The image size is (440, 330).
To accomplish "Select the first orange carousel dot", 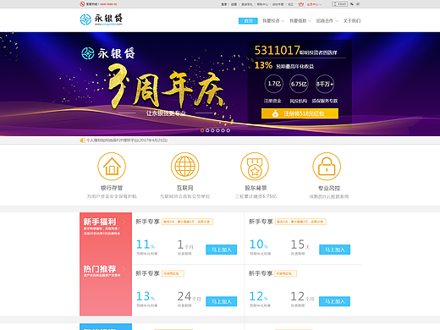I will [x=202, y=130].
